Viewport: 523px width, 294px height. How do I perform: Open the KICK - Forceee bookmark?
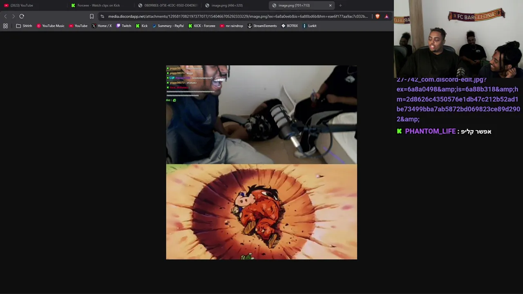pyautogui.click(x=202, y=26)
